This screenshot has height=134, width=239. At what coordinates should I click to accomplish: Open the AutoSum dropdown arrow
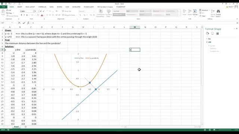click(x=209, y=10)
